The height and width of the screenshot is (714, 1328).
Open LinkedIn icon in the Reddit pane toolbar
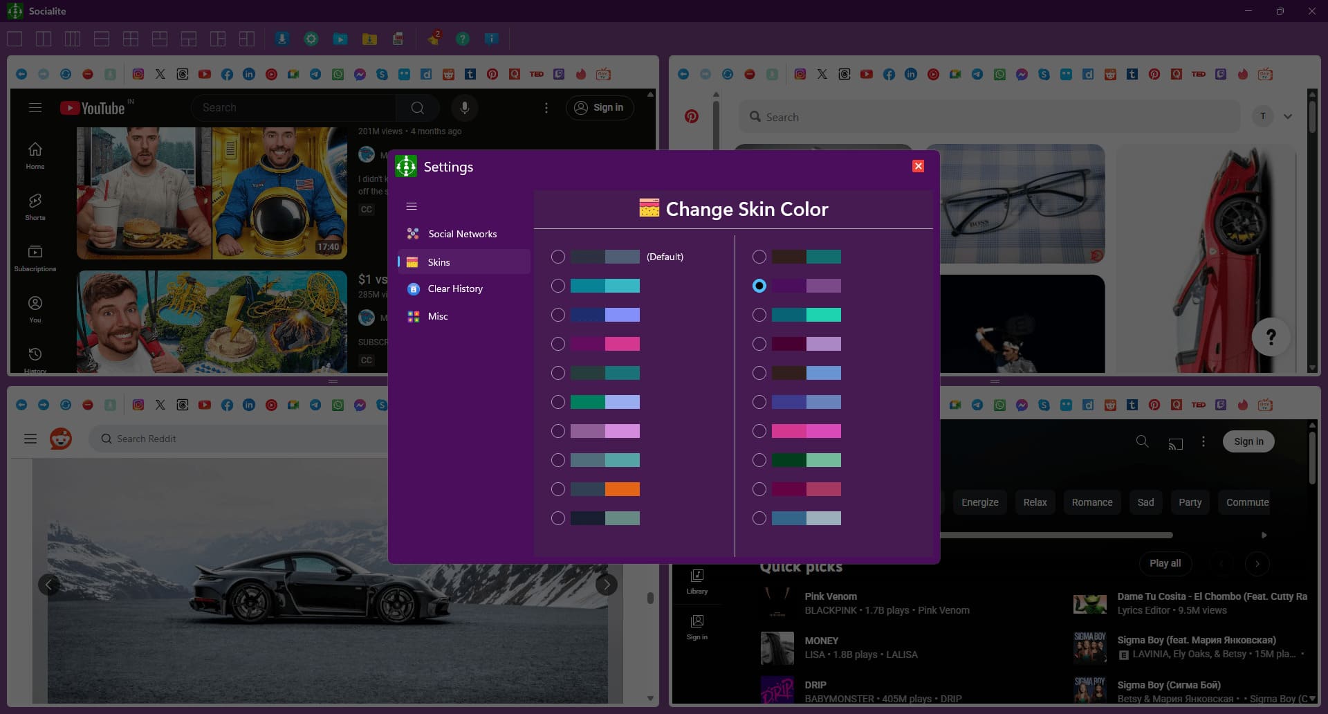click(249, 405)
